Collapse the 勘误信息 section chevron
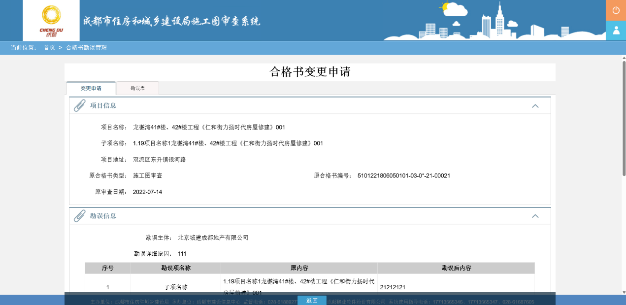626x305 pixels. (x=536, y=216)
